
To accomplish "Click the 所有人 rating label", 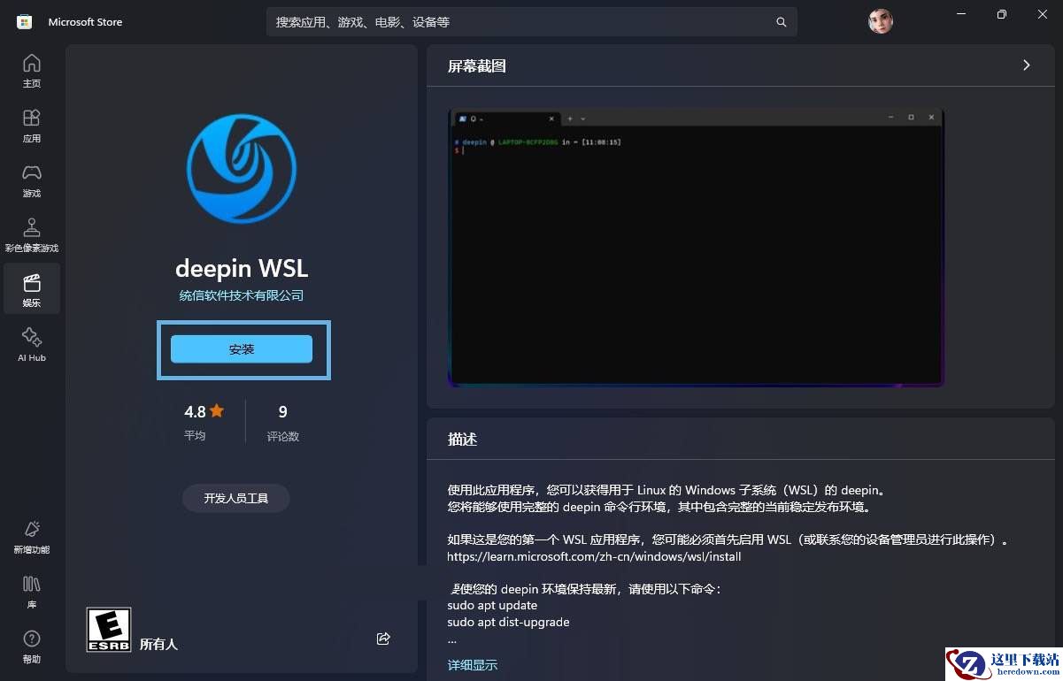I will (158, 644).
